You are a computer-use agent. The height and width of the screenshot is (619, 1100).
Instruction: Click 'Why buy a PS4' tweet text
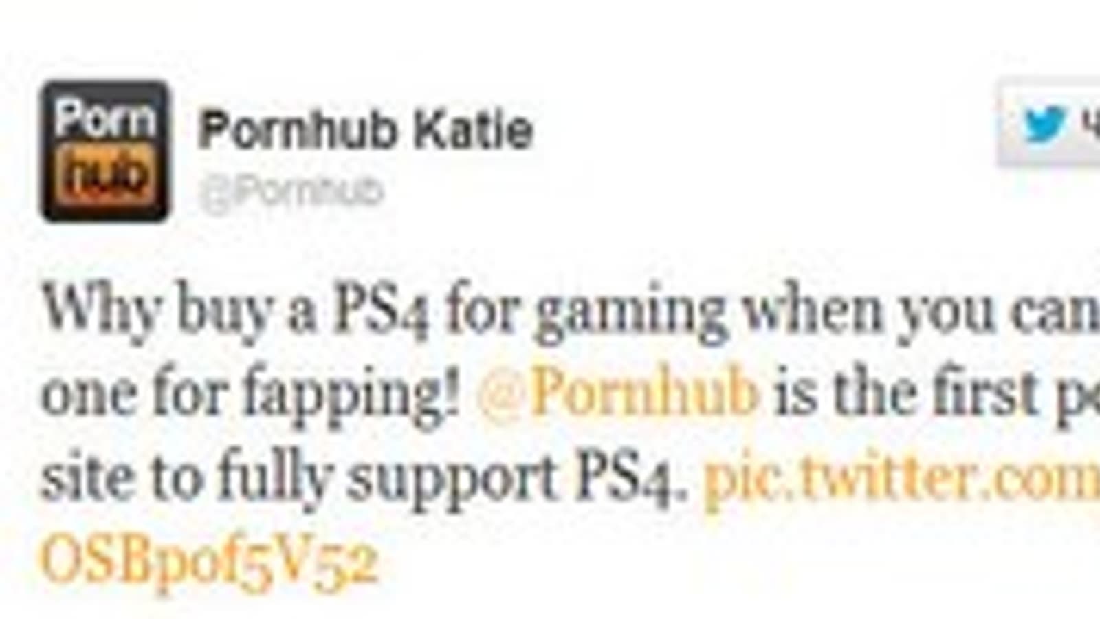[x=236, y=311]
